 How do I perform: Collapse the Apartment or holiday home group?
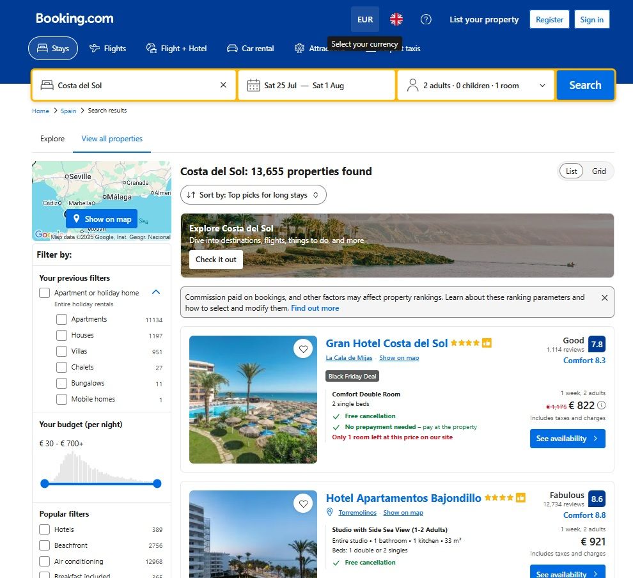(x=156, y=292)
